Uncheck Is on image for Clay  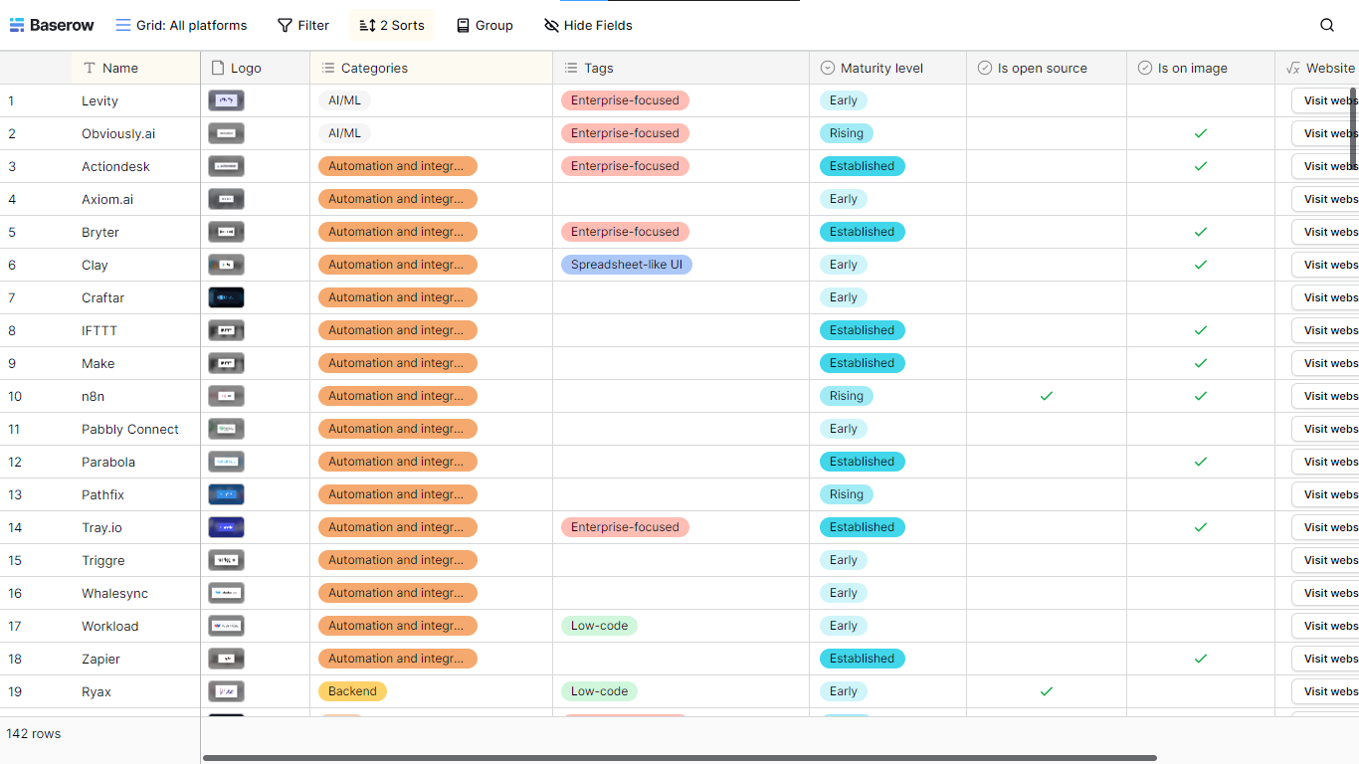click(1201, 265)
